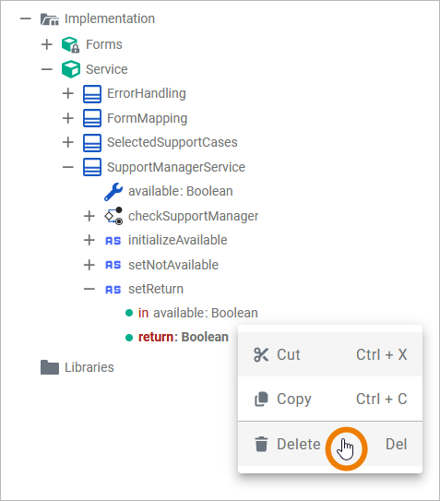This screenshot has width=440, height=501.
Task: Click the wrench icon for available property
Action: click(x=113, y=192)
